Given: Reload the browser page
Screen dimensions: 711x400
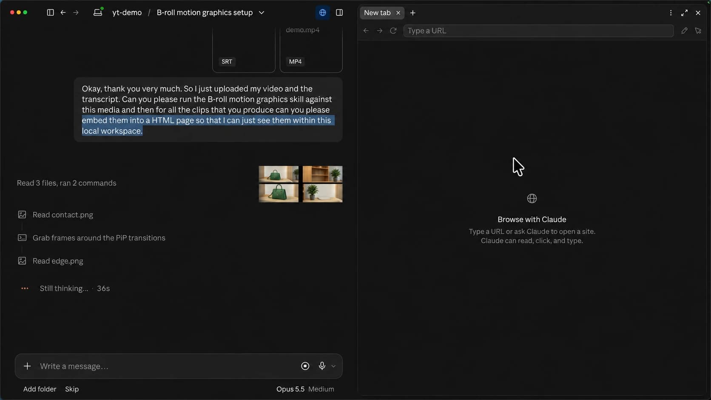Looking at the screenshot, I should (x=393, y=31).
